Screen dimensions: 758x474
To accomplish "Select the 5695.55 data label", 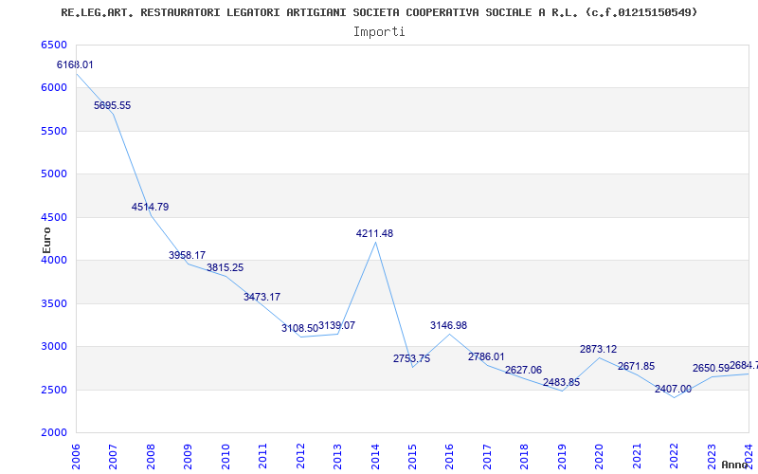I will (x=112, y=105).
